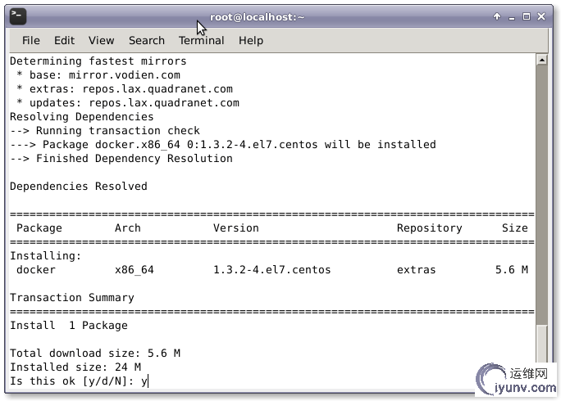Click the vertical scrollbar track
Screen dimensions: 561x401
(542, 195)
